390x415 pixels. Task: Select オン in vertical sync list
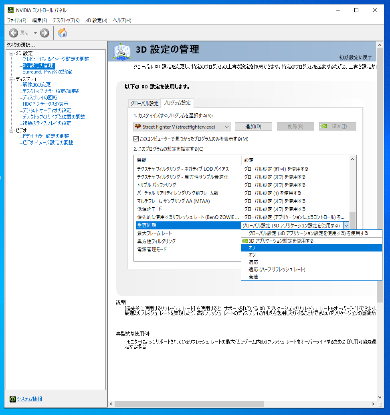click(311, 255)
